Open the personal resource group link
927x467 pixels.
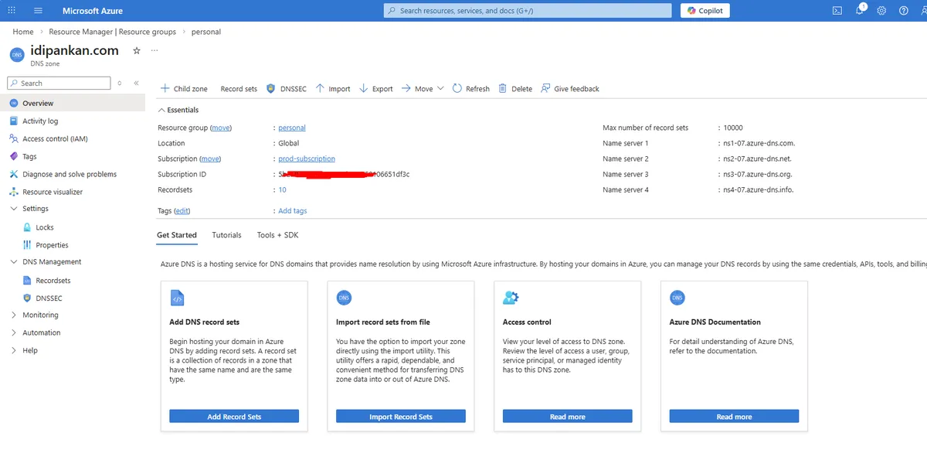[x=291, y=128]
